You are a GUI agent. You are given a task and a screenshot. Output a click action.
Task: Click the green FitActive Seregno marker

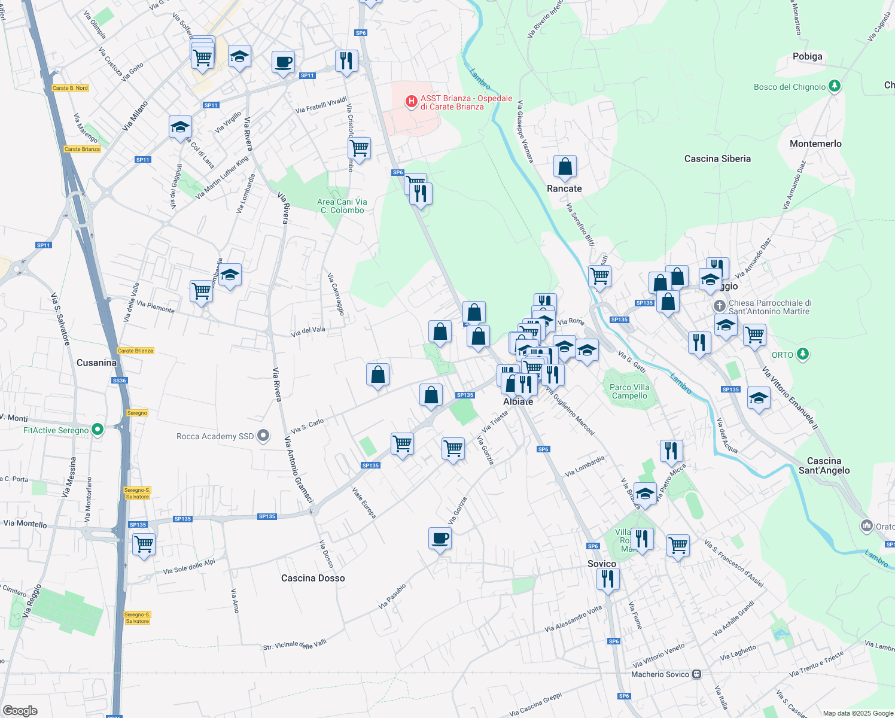[x=96, y=430]
